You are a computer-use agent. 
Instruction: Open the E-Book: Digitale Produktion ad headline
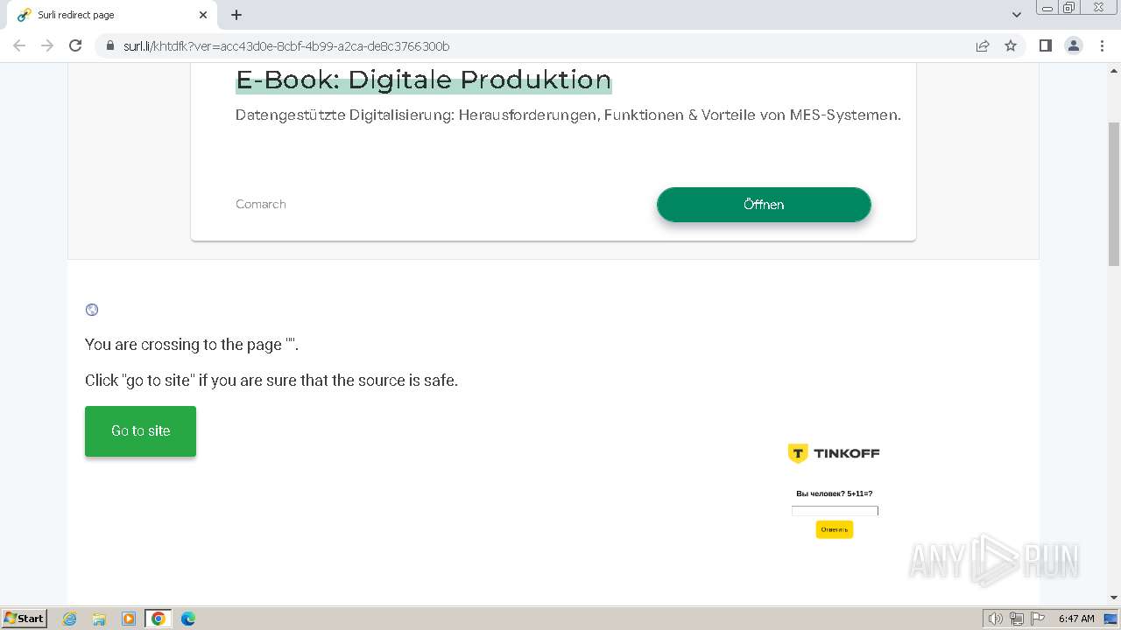point(424,80)
